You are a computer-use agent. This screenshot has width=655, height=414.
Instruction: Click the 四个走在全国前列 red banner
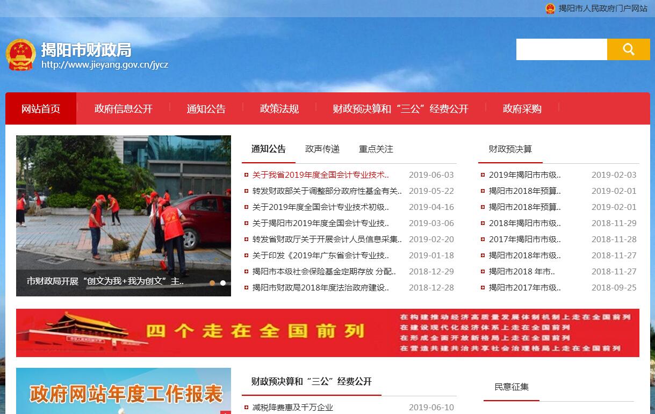327,332
